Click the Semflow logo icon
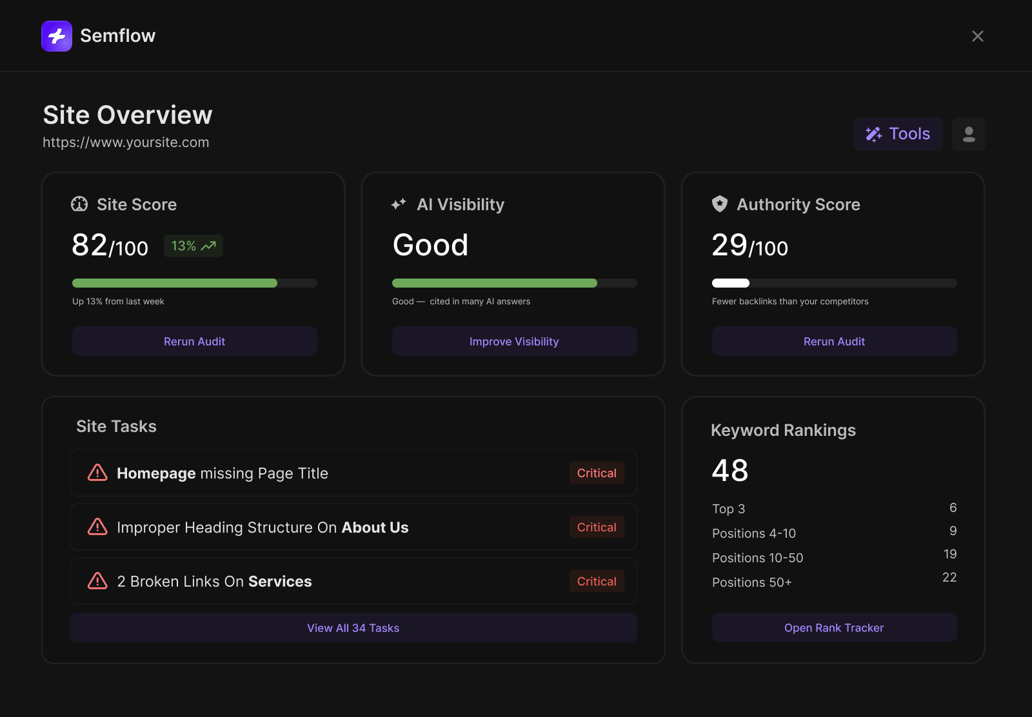Image resolution: width=1032 pixels, height=717 pixels. pyautogui.click(x=57, y=36)
